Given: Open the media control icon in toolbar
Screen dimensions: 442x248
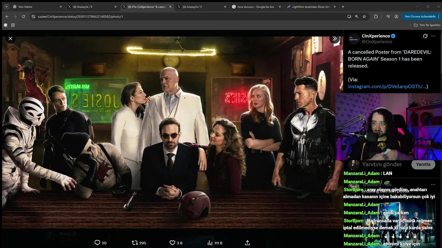Looking at the screenshot, I should [388, 16].
